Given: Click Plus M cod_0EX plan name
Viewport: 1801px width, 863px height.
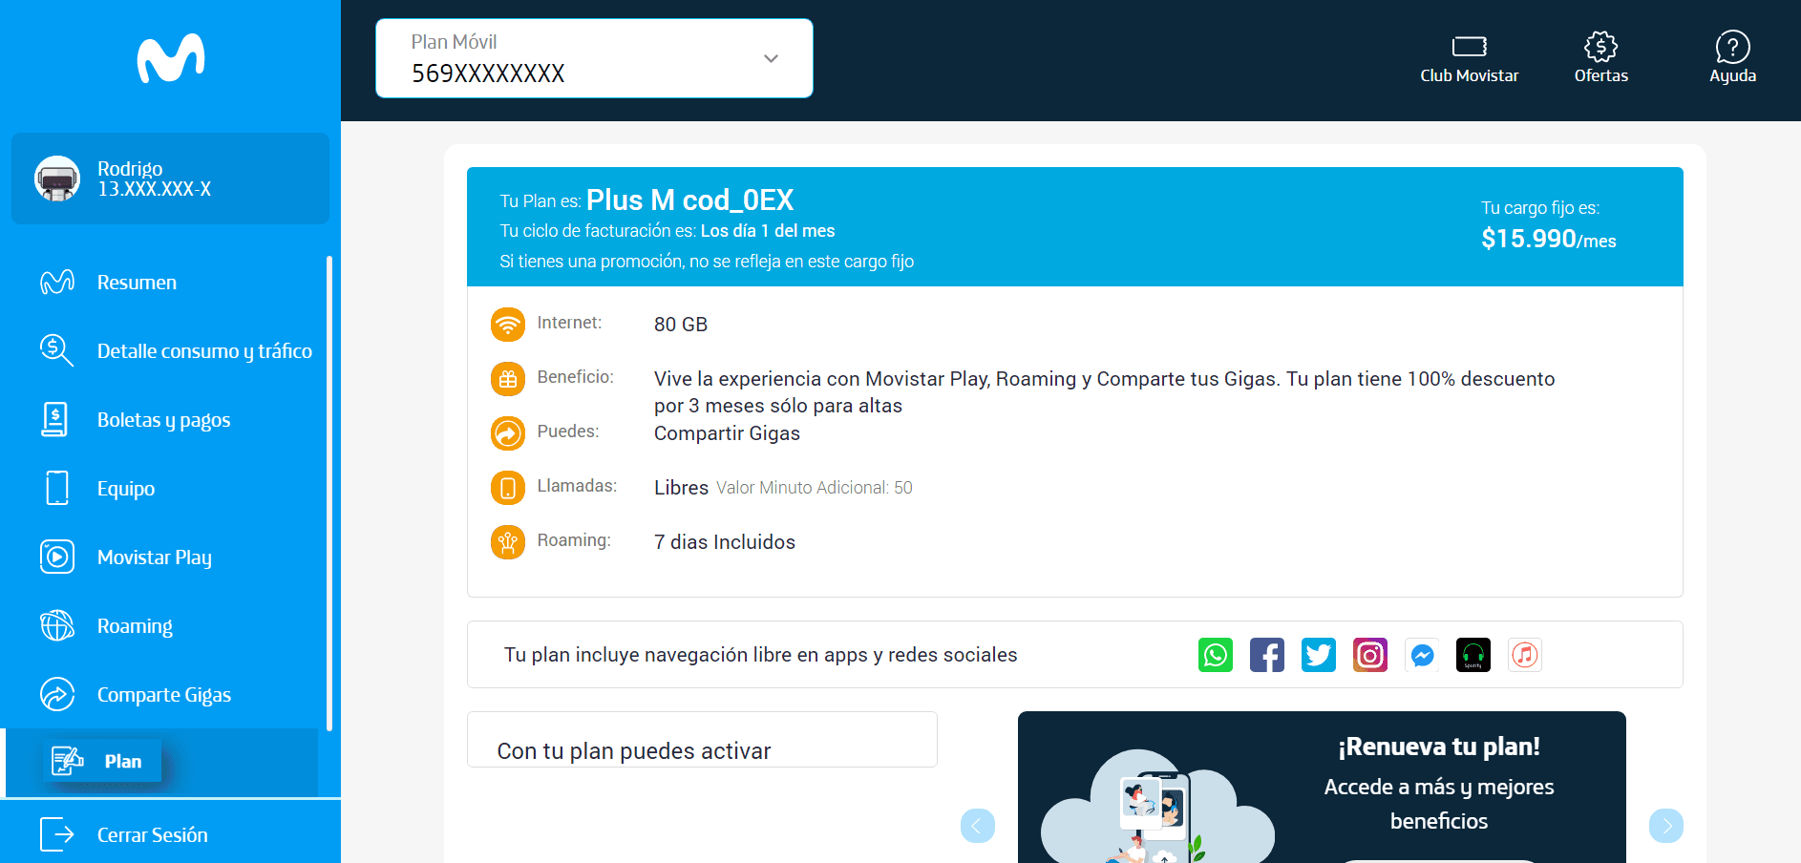Looking at the screenshot, I should coord(690,200).
